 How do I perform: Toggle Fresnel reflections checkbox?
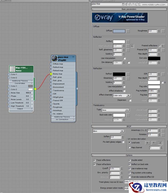coord(159,46)
